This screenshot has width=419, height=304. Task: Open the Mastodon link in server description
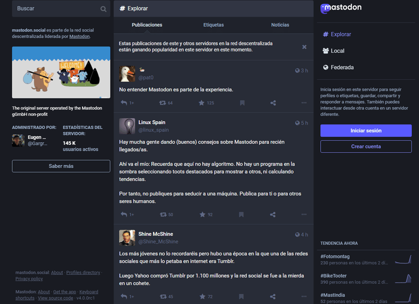pyautogui.click(x=79, y=36)
